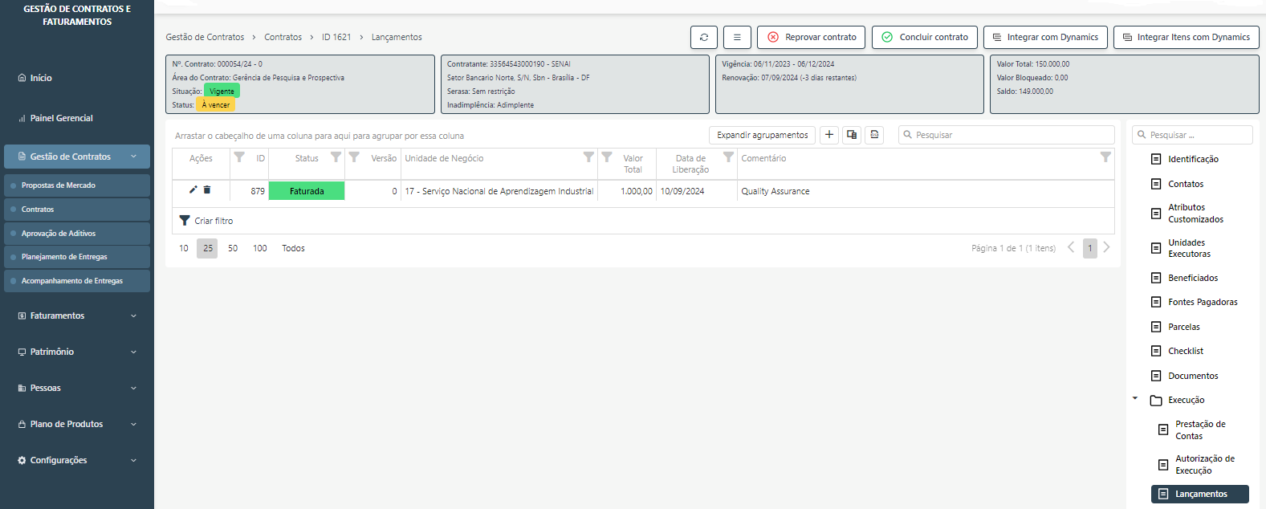
Task: Set page size to 50 items
Action: coord(233,248)
